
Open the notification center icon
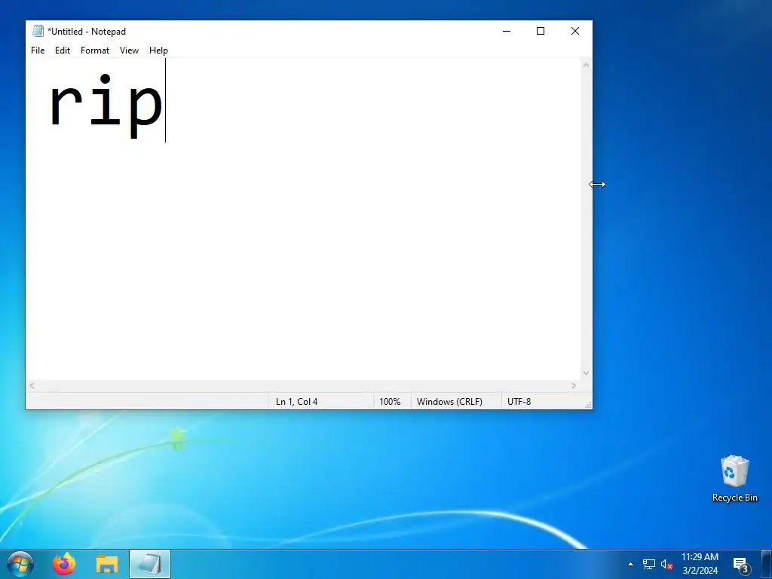tap(741, 565)
